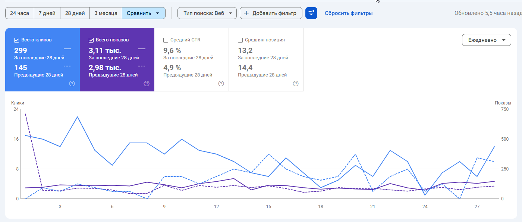Uncheck the Всего кликов checkbox
Screen dimensions: 522x222
click(17, 40)
